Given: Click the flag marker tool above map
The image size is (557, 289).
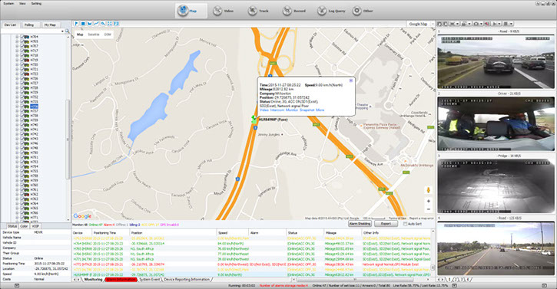Looking at the screenshot, I should point(76,24).
